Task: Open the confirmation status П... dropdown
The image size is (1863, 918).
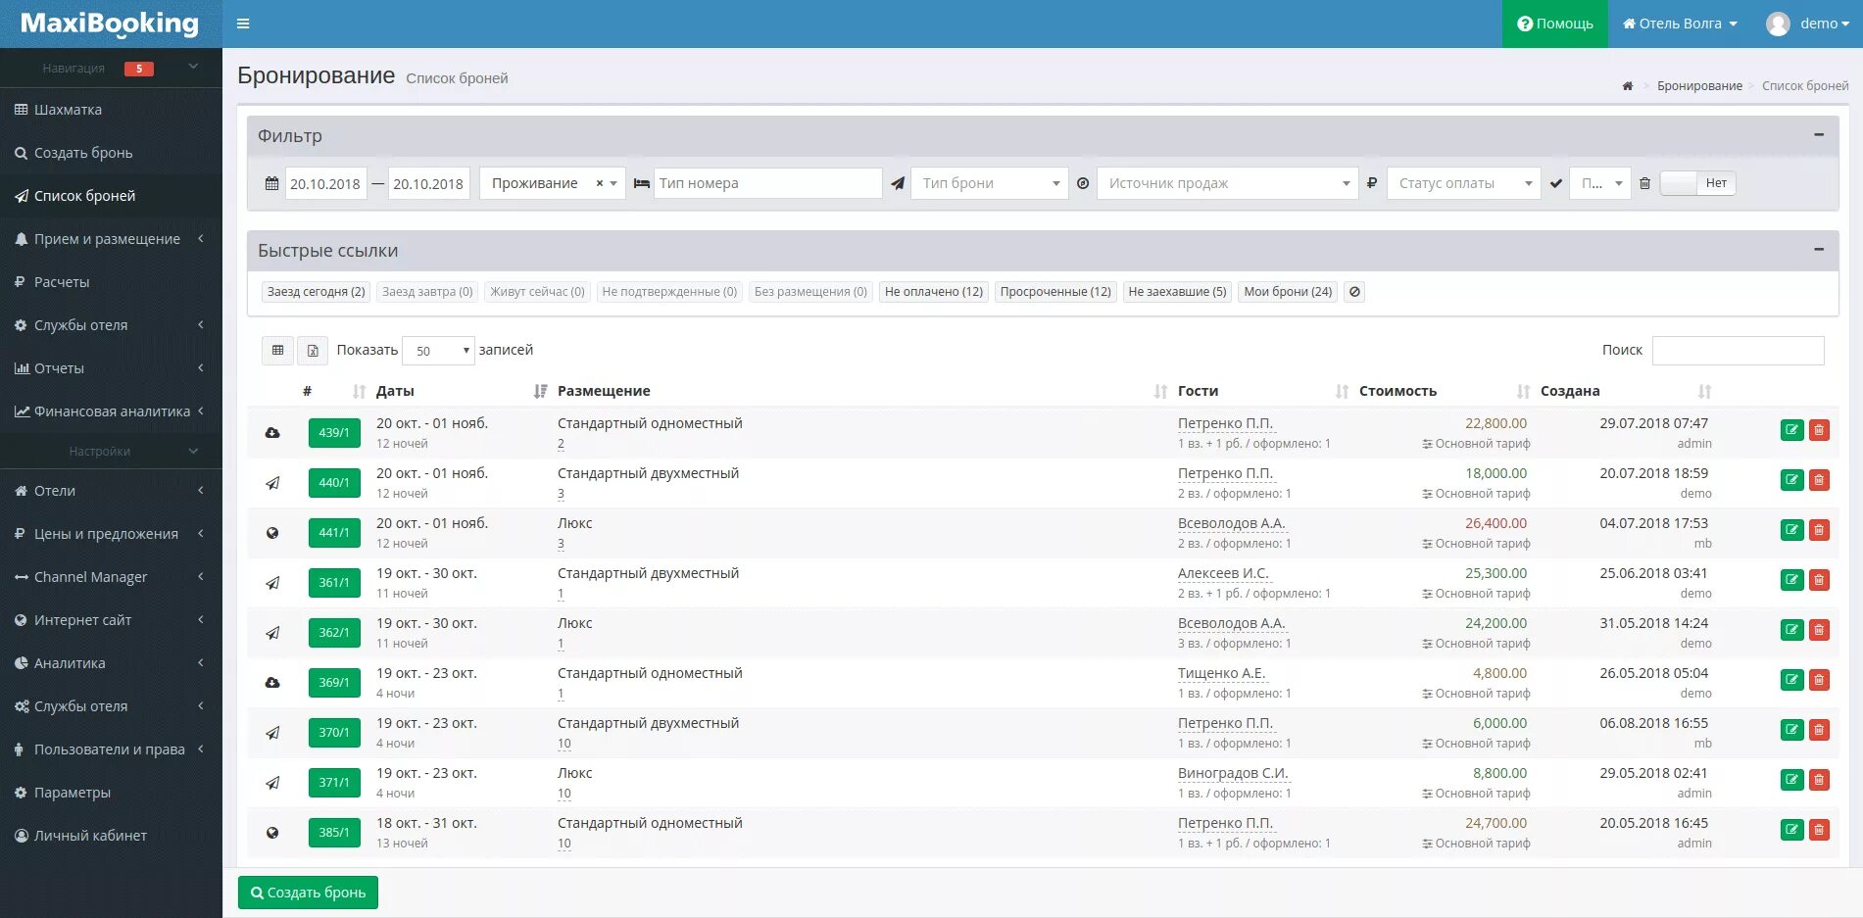Action: pyautogui.click(x=1600, y=183)
